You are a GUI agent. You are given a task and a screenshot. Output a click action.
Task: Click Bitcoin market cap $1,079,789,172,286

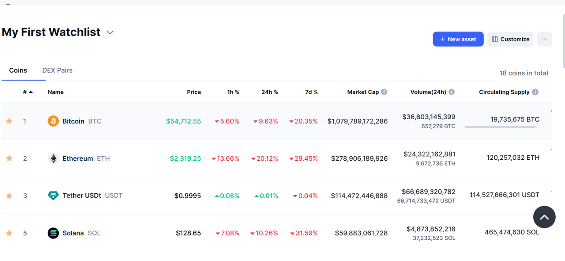tap(358, 121)
